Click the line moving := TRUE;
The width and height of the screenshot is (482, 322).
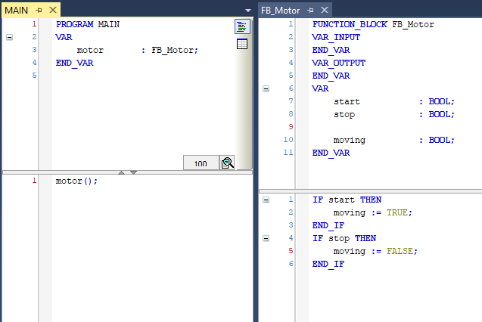[x=372, y=212]
